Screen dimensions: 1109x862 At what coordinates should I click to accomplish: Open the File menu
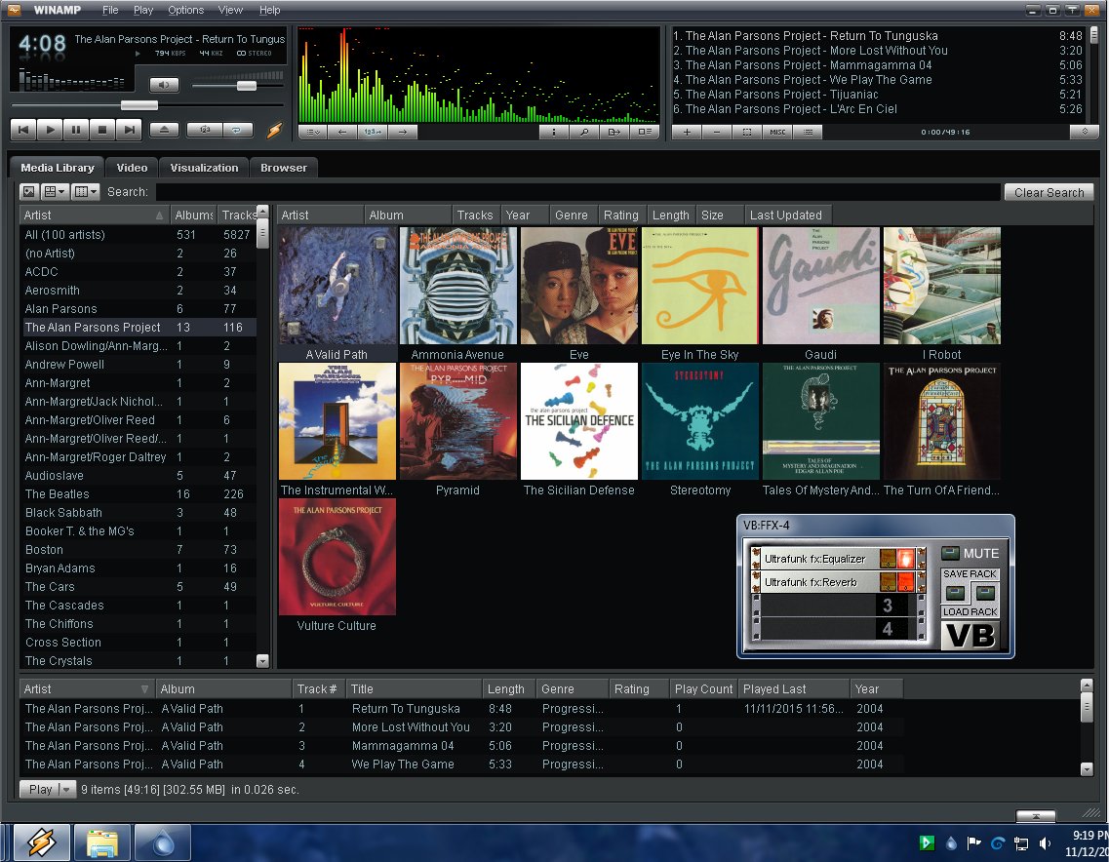(x=110, y=10)
